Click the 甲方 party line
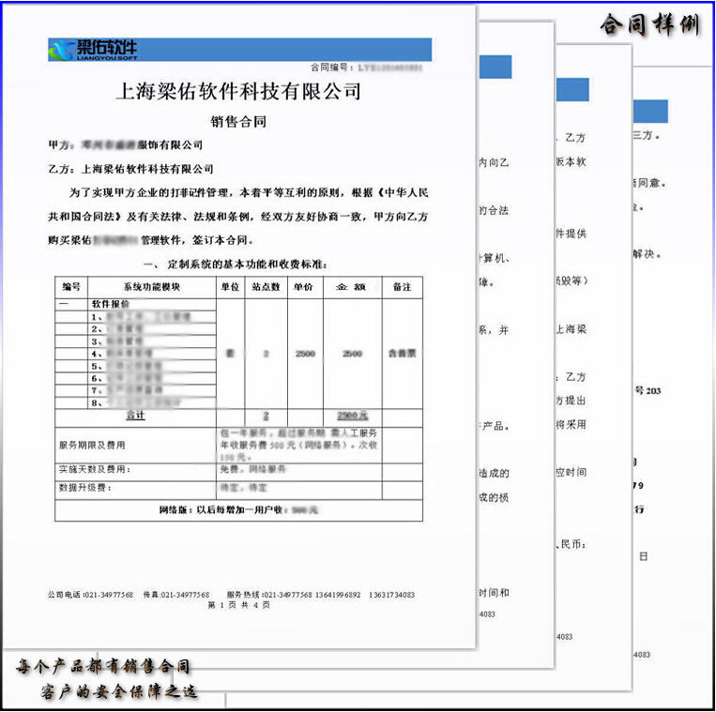This screenshot has height=712, width=716. 126,145
